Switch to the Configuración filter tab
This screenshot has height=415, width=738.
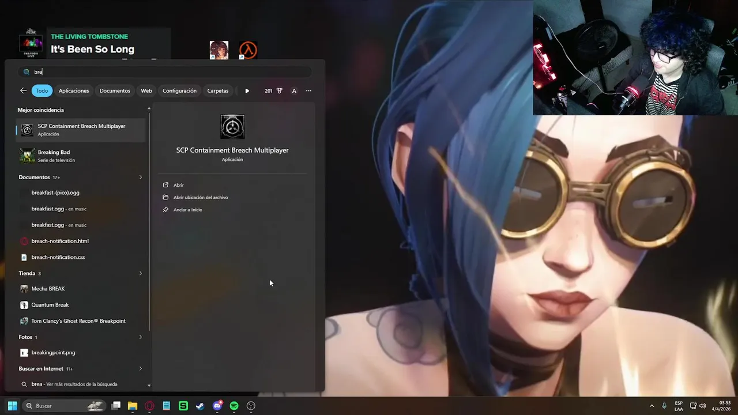pos(179,90)
